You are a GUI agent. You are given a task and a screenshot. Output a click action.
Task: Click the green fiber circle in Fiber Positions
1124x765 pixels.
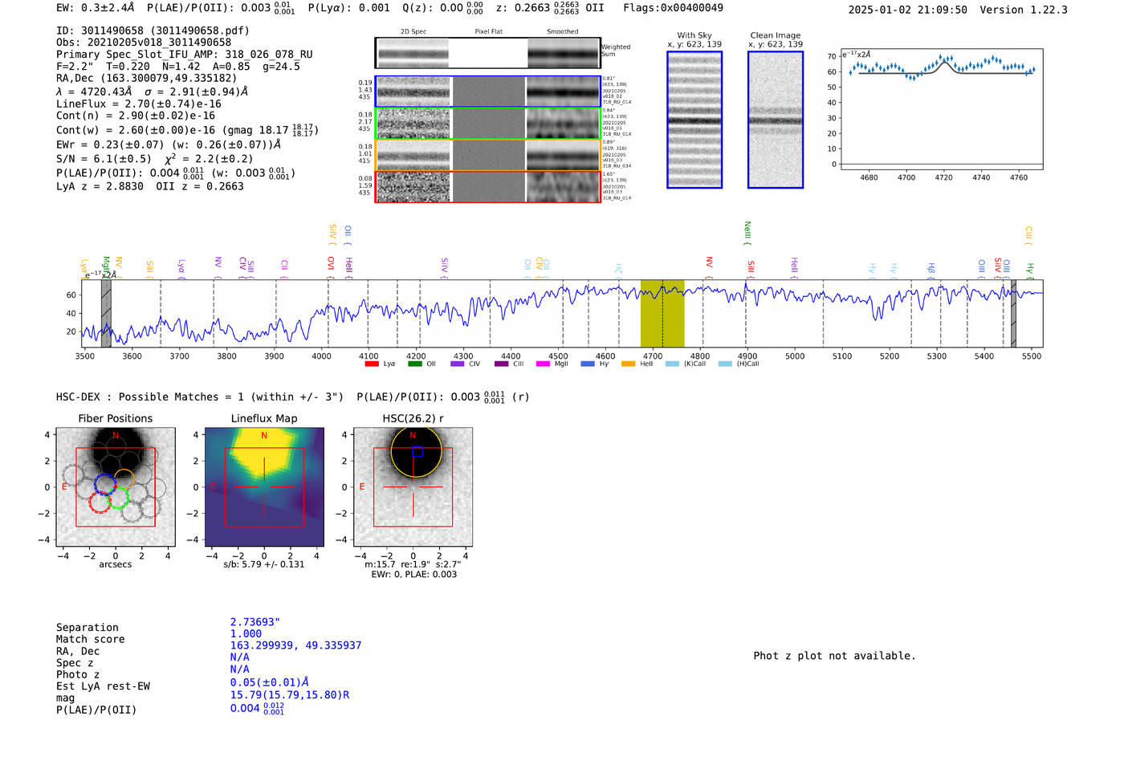click(118, 498)
